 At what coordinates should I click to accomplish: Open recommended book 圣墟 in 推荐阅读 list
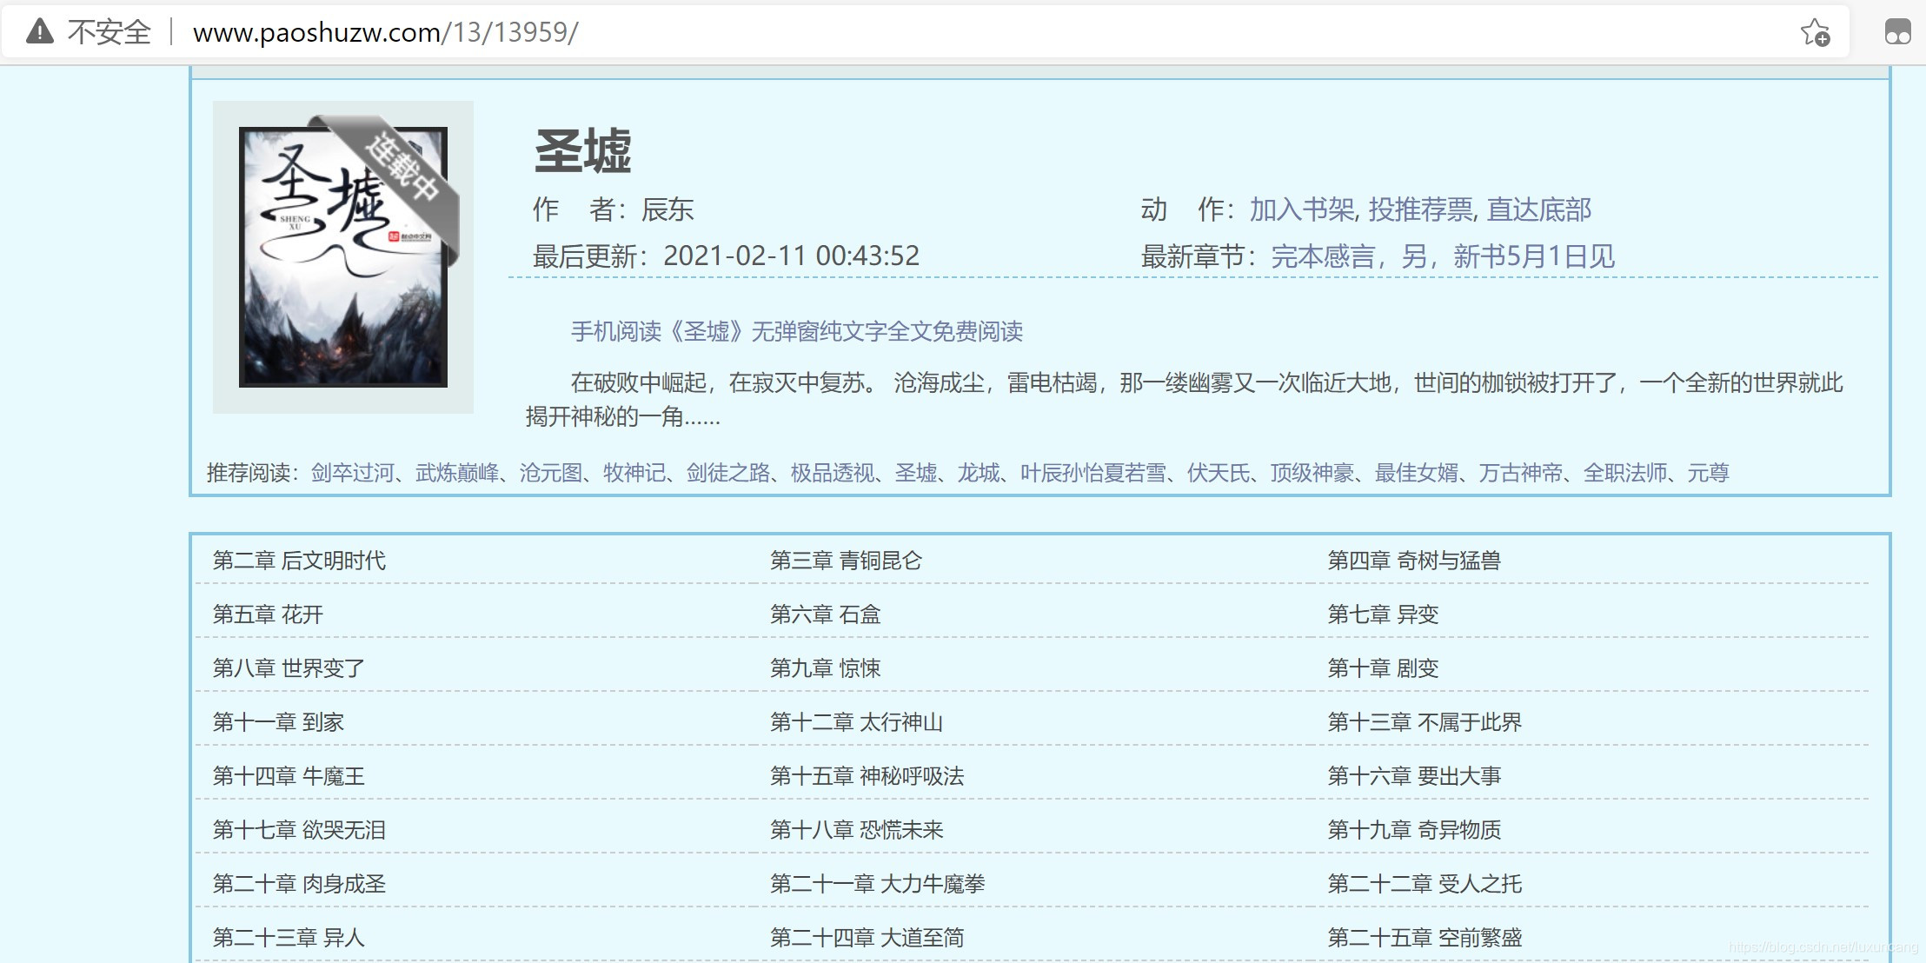(x=916, y=473)
